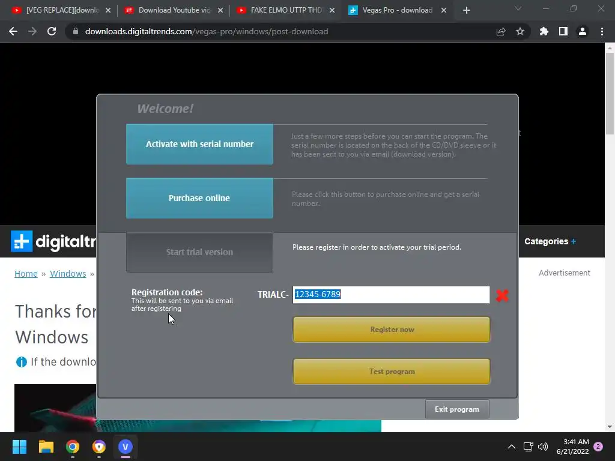Open the Windows Start menu

(19, 447)
